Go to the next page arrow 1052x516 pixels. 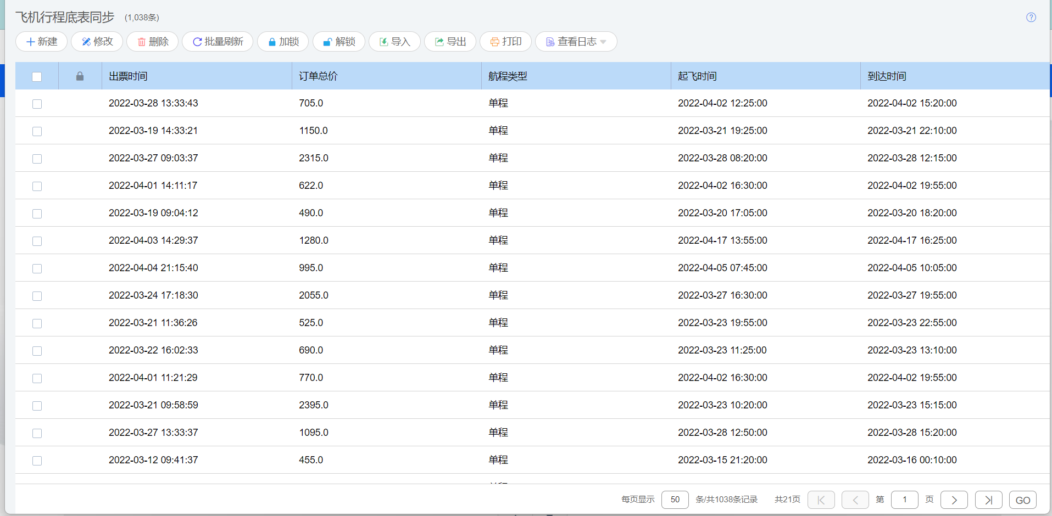pos(954,500)
